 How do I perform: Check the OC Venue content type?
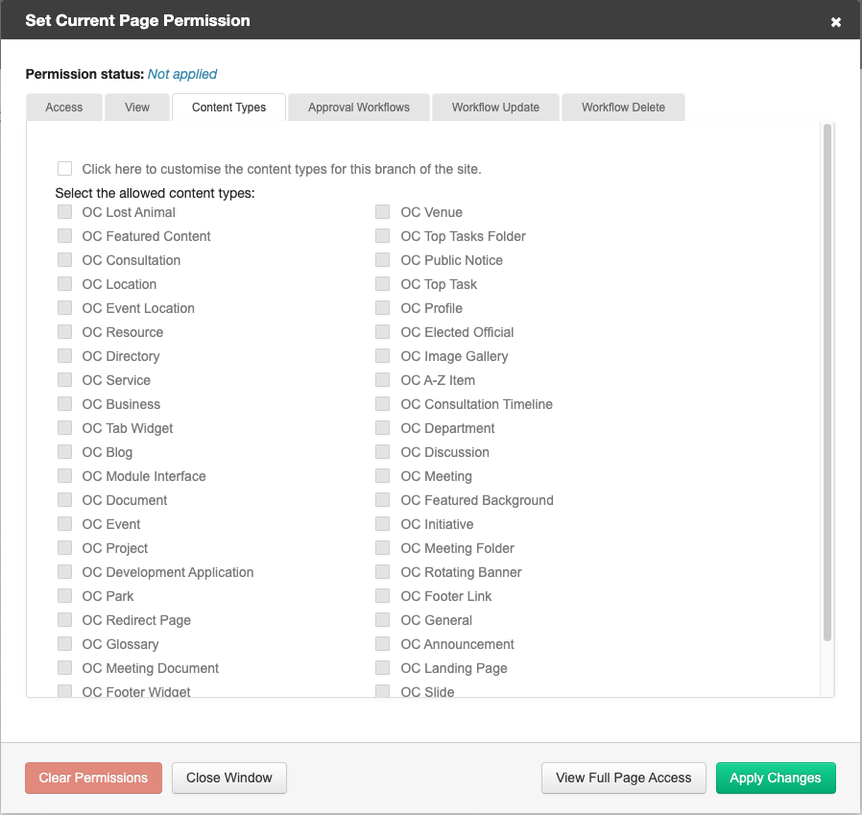tap(382, 212)
